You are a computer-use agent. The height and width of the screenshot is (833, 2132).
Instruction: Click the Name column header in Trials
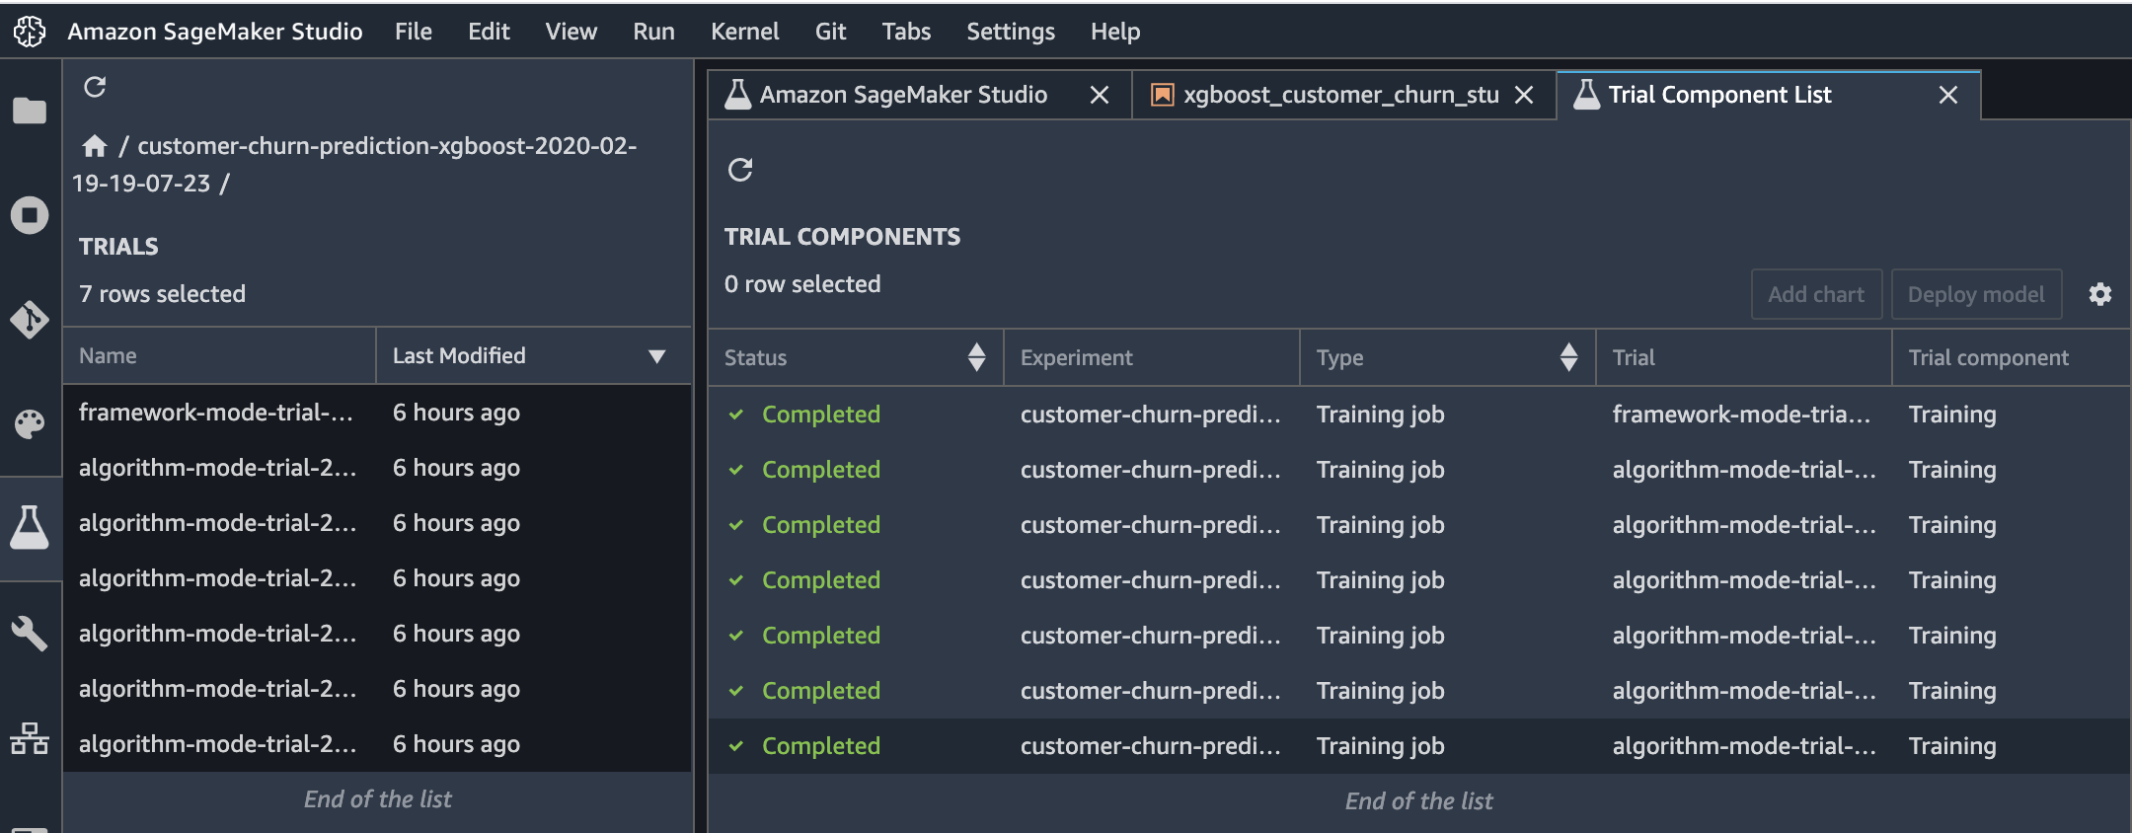click(219, 355)
